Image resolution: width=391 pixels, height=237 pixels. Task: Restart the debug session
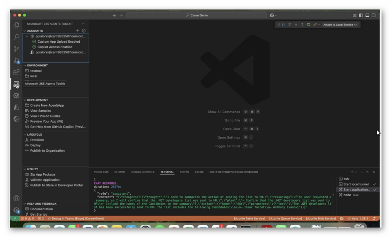pyautogui.click(x=309, y=25)
